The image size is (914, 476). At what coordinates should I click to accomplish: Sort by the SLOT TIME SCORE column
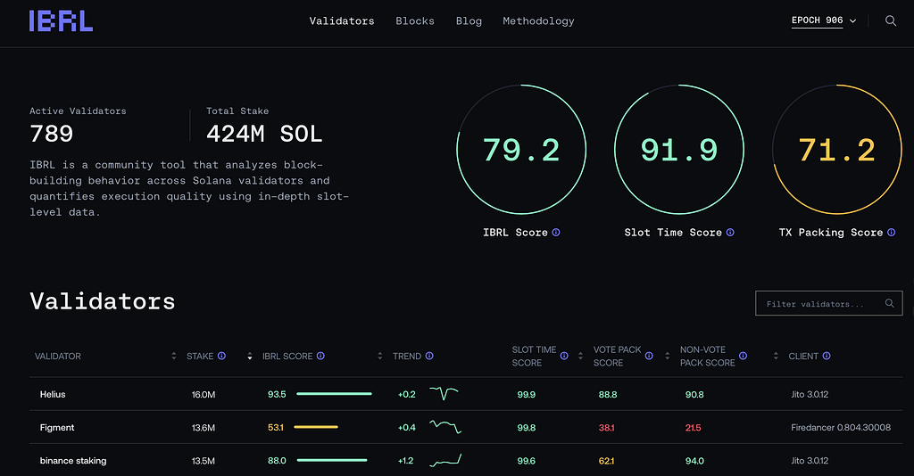534,357
